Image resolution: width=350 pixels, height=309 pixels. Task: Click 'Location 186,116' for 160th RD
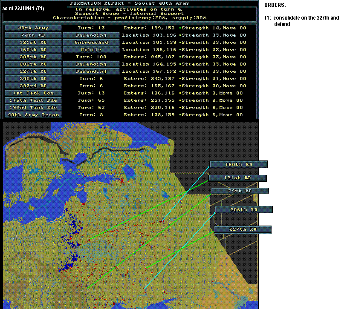pos(149,50)
